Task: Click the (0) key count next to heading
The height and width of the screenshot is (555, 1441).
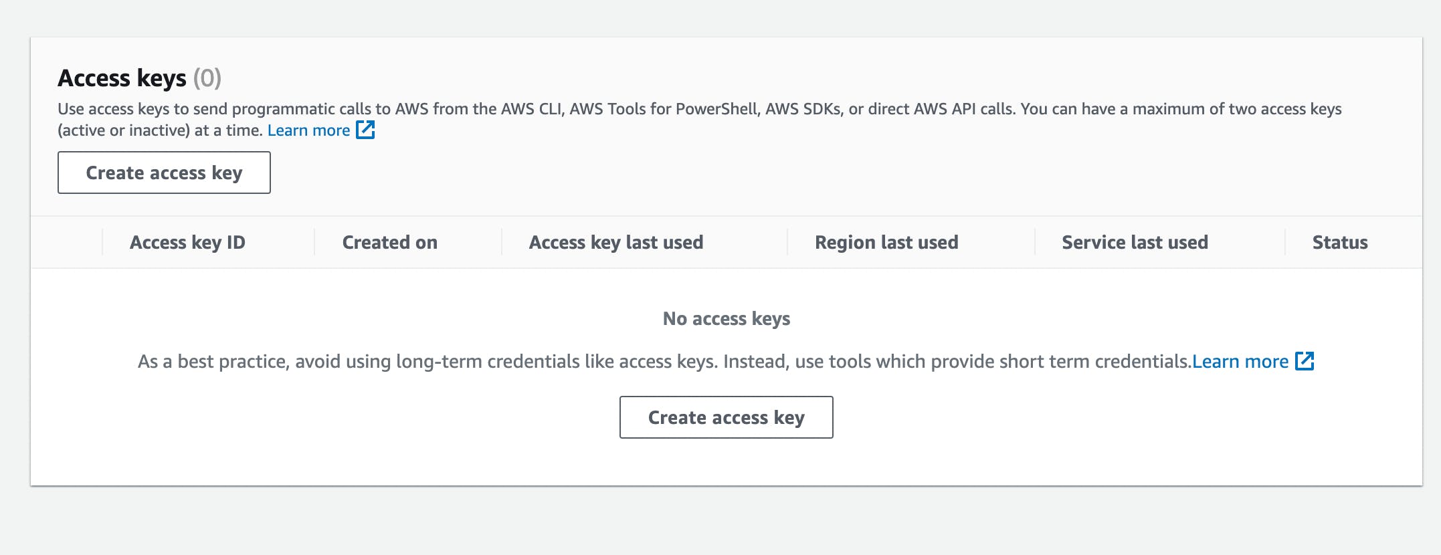Action: [207, 78]
